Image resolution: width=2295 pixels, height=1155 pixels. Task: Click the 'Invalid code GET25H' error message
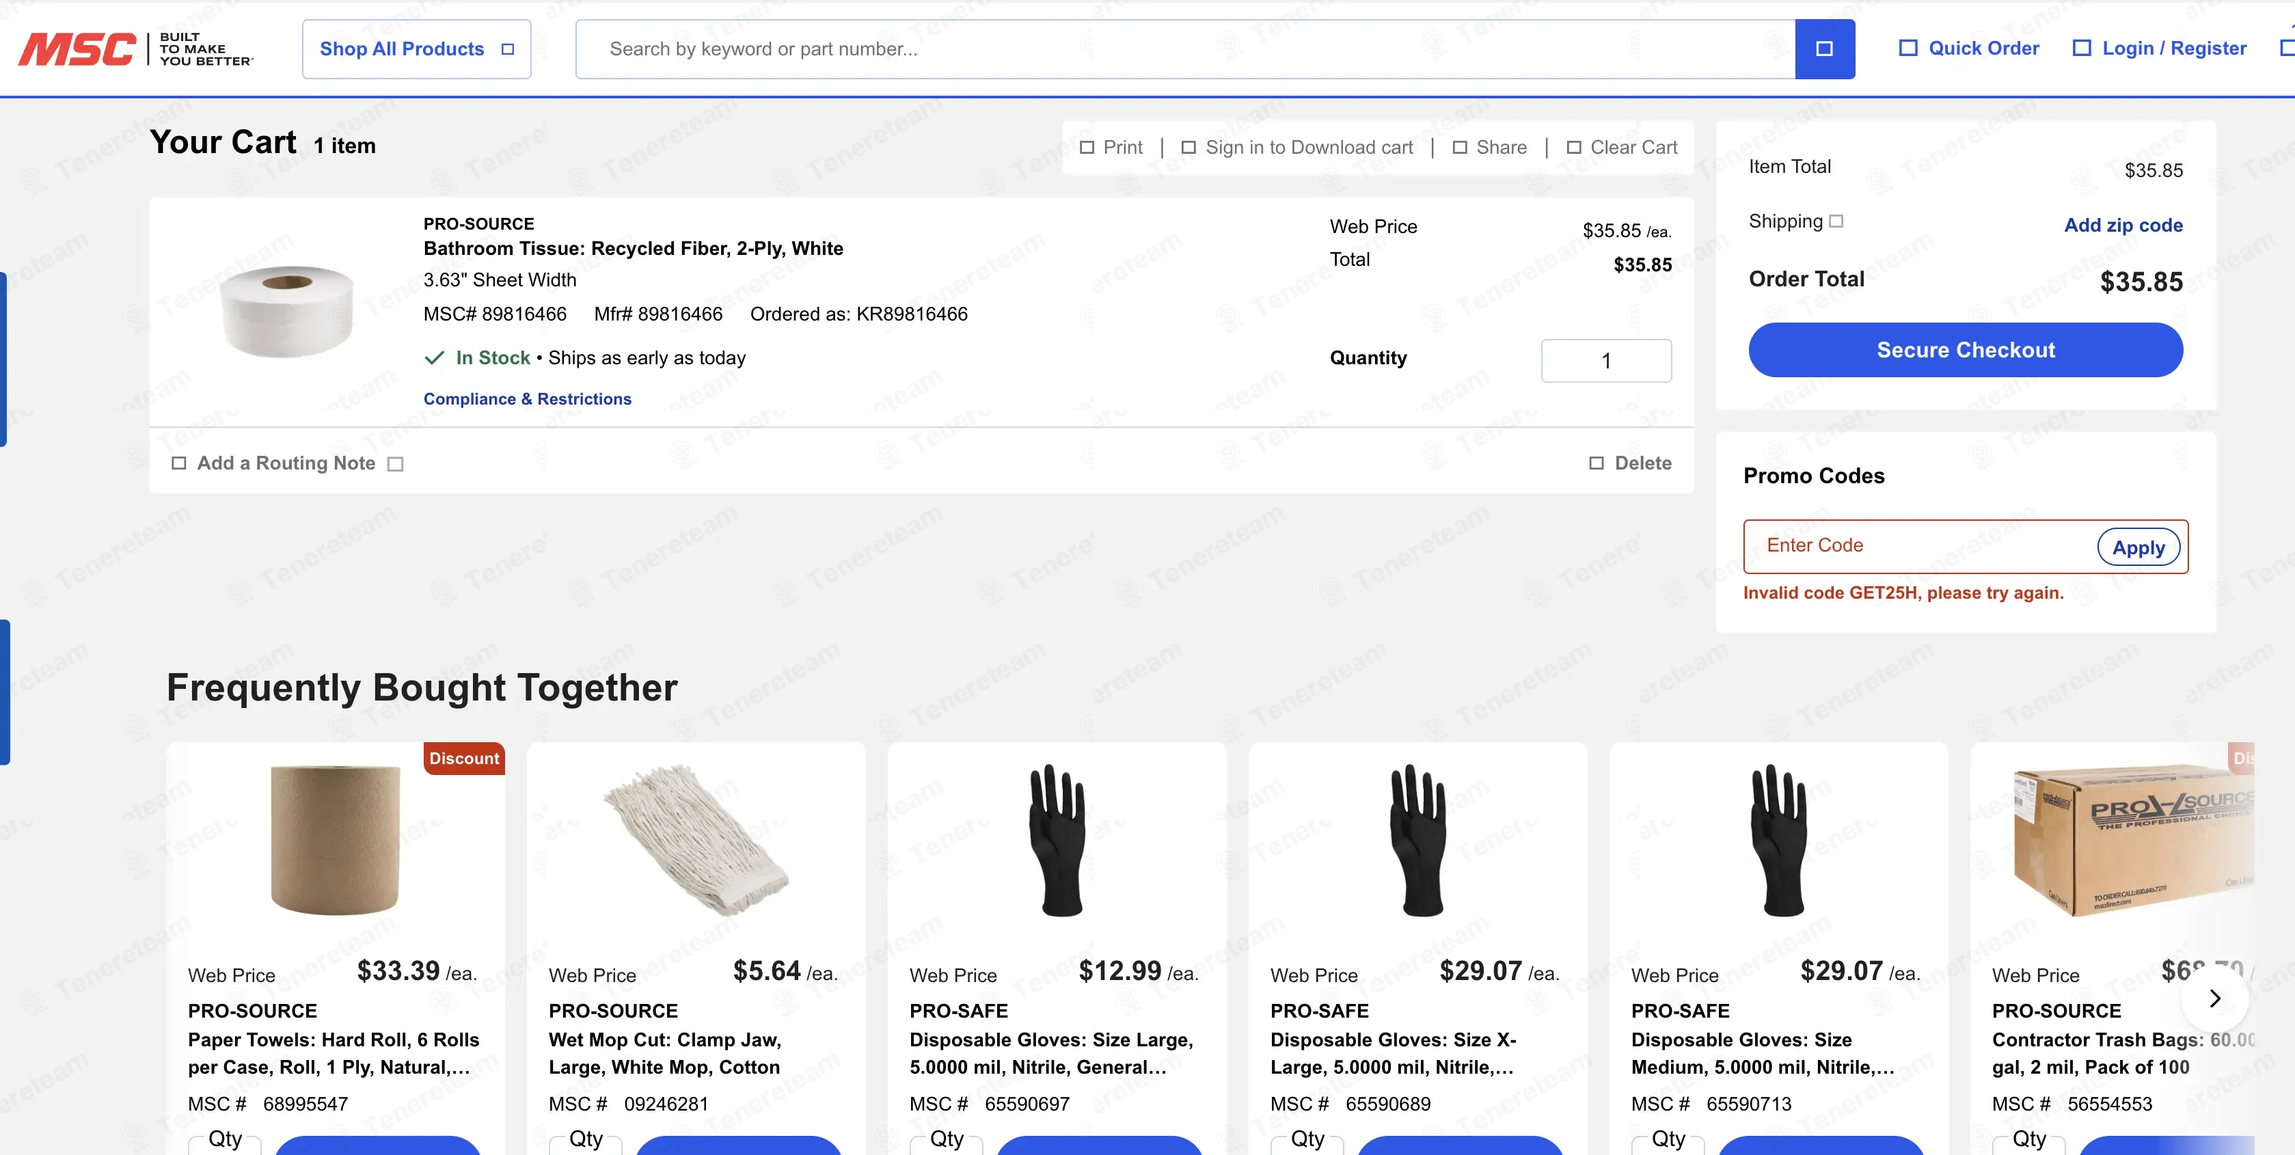pyautogui.click(x=1903, y=593)
